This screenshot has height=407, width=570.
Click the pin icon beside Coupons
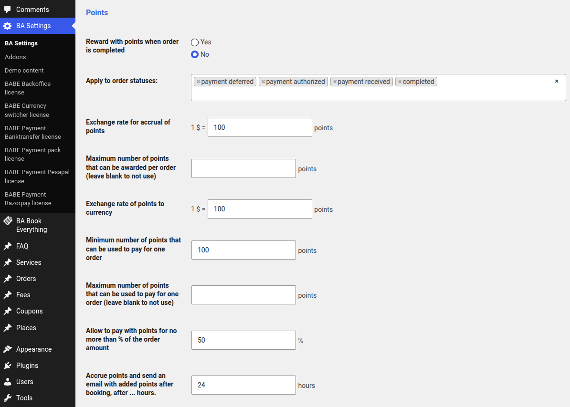7,312
